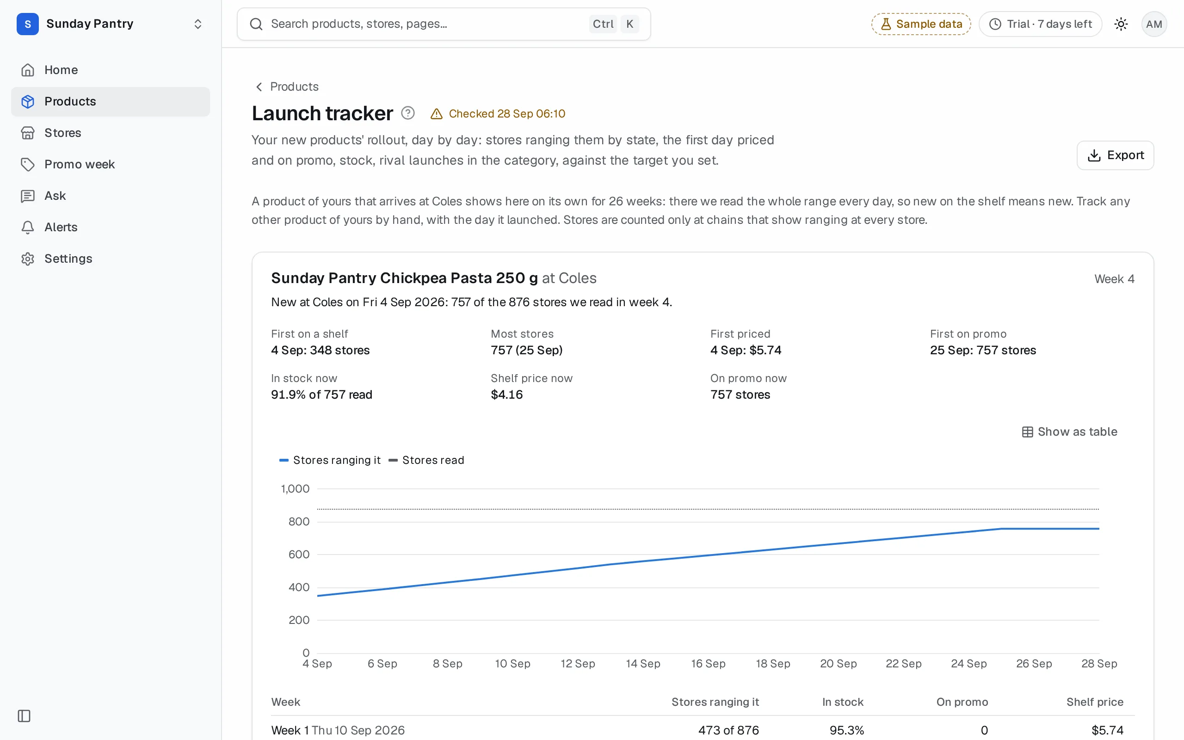
Task: Click the Sunday Pantry logo badge
Action: click(27, 24)
